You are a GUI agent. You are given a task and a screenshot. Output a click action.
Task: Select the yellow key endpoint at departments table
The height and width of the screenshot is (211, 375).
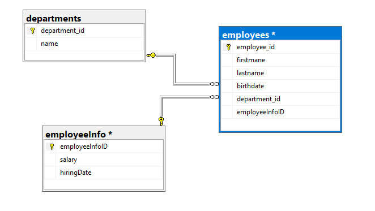[151, 55]
